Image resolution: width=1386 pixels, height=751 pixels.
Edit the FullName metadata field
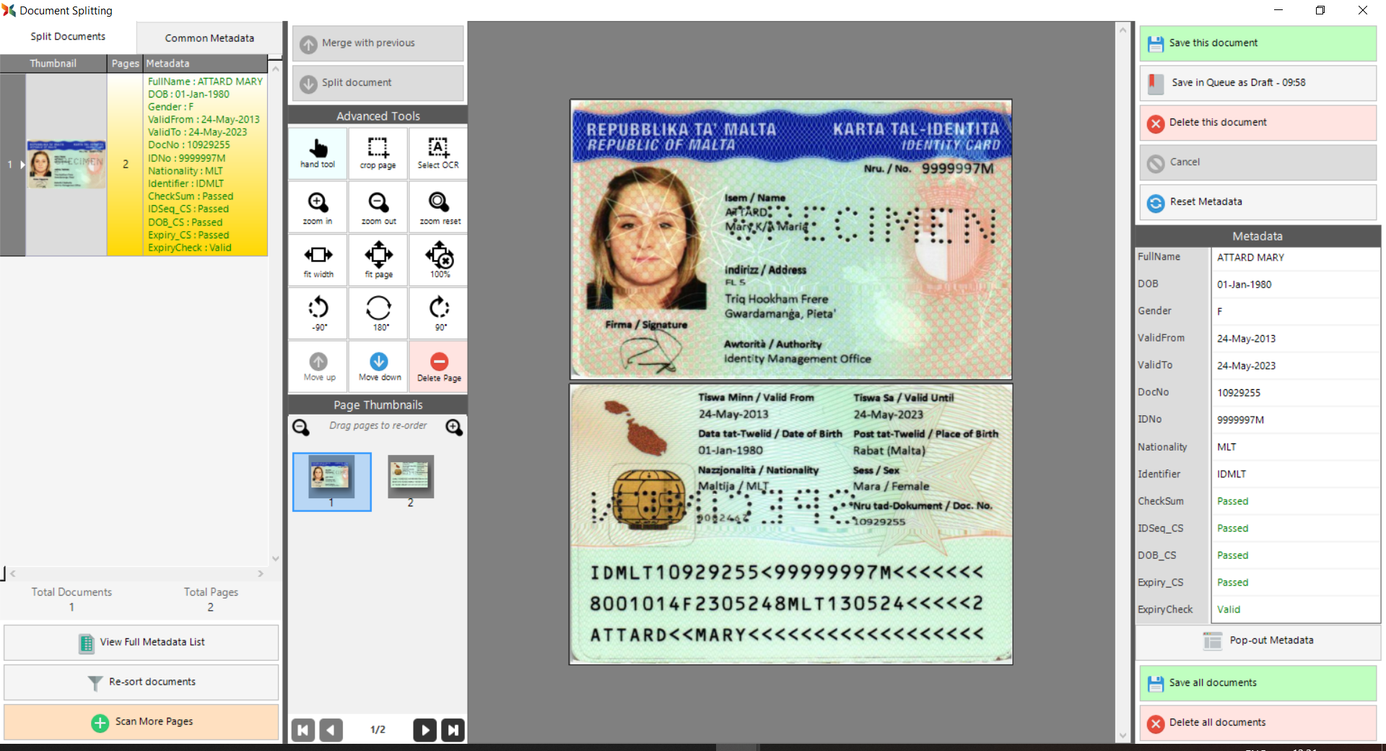[x=1295, y=258]
